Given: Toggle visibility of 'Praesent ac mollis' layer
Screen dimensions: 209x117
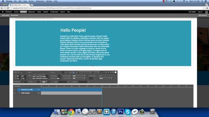Looking at the screenshot, I should point(15,90).
